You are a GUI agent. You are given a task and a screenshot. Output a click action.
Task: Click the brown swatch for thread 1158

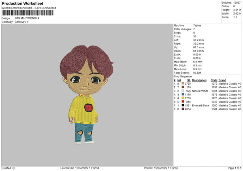click(x=183, y=87)
